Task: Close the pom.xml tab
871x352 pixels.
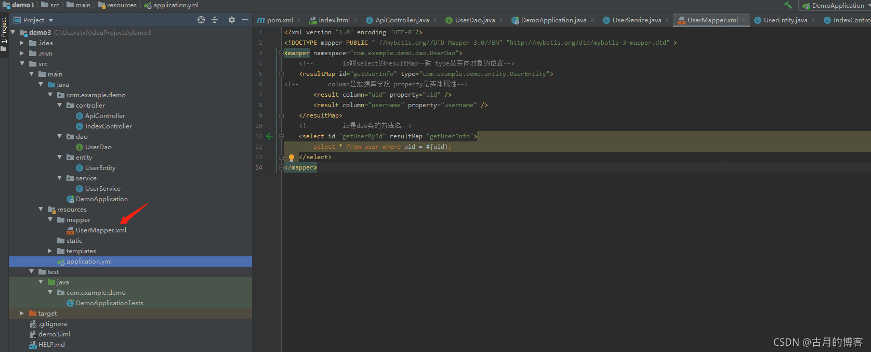Action: [299, 20]
